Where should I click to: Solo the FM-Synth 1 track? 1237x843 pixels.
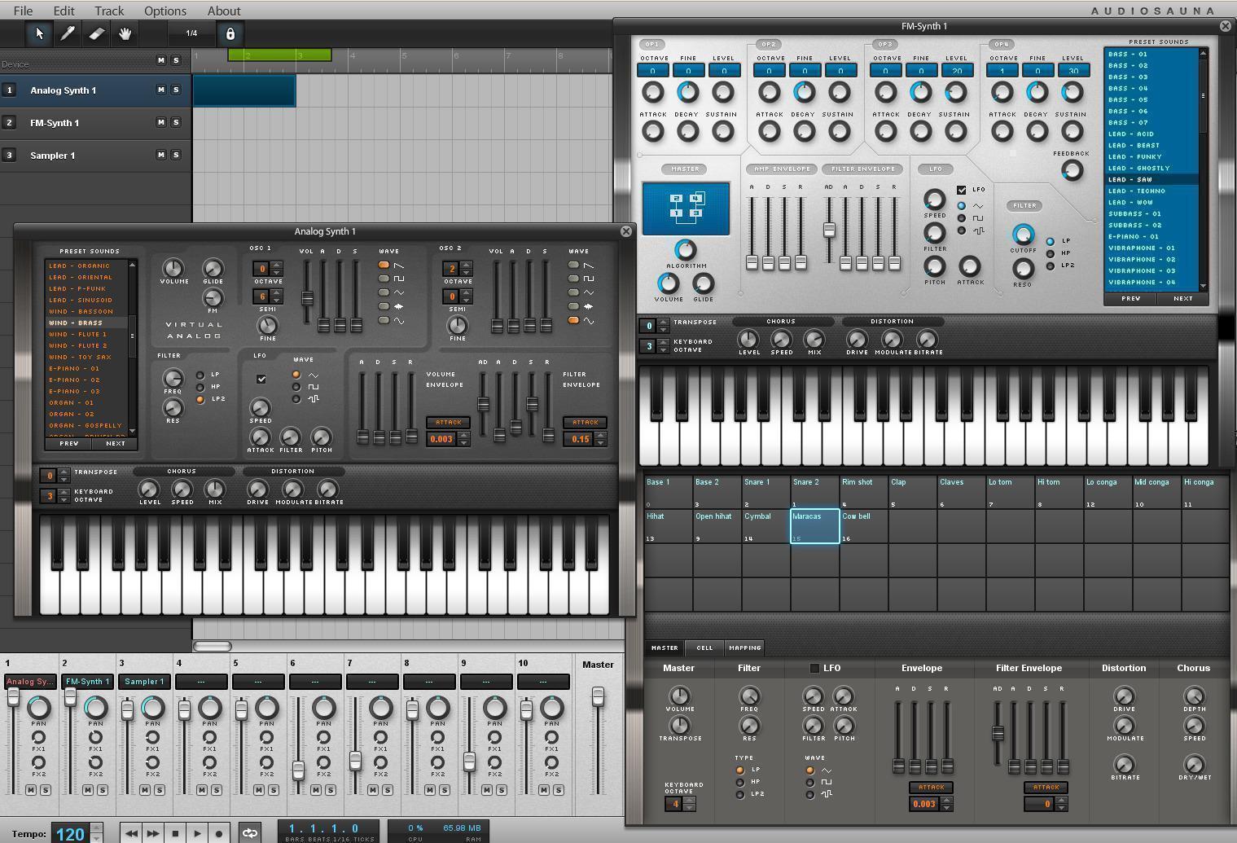point(176,122)
